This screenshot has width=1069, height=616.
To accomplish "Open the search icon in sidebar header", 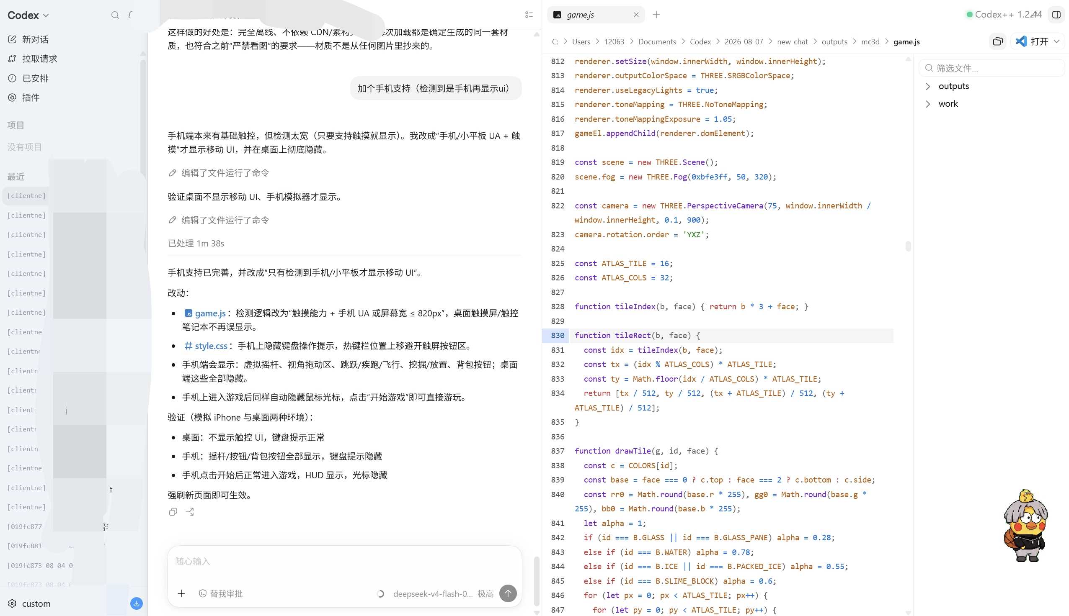I will (115, 15).
